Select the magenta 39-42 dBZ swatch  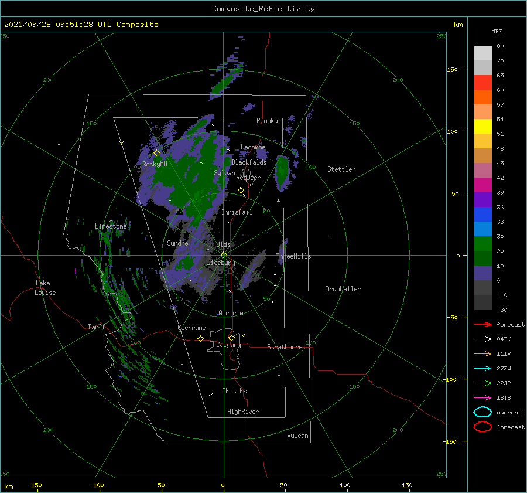tap(482, 185)
